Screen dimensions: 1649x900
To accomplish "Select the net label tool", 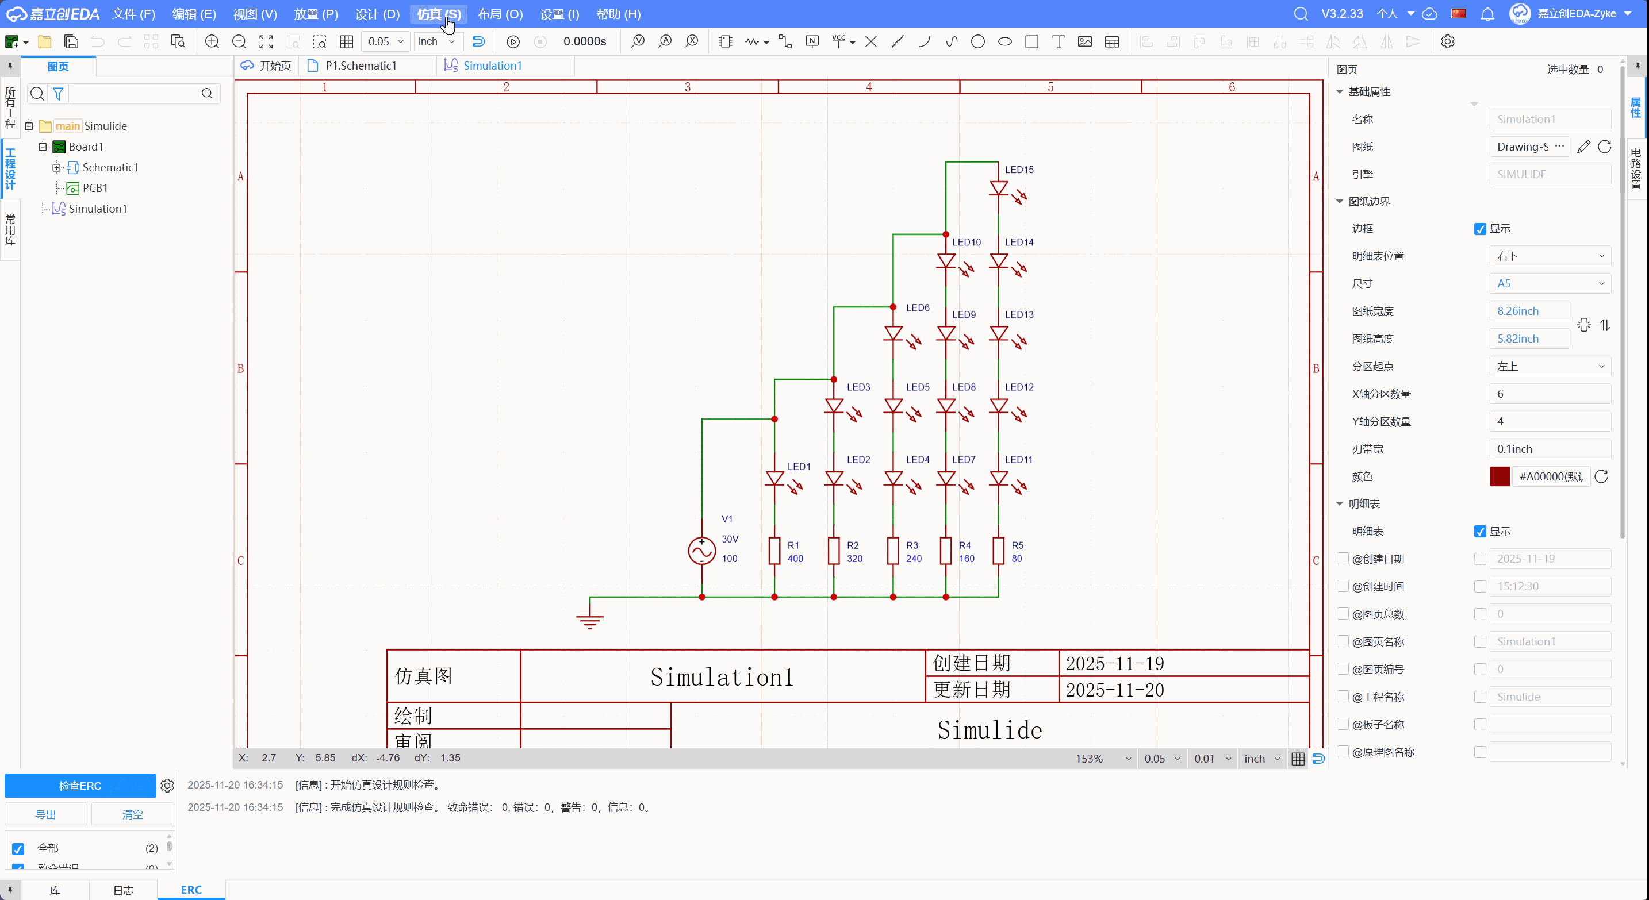I will [x=812, y=41].
